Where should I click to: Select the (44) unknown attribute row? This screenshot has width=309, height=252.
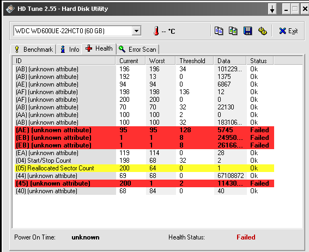144,176
